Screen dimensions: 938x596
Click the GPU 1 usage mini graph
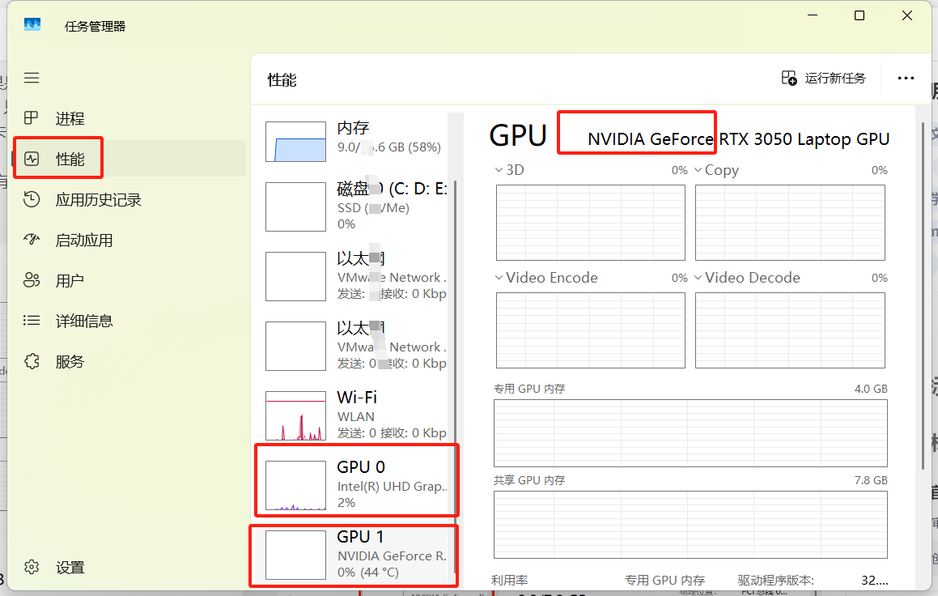point(295,555)
